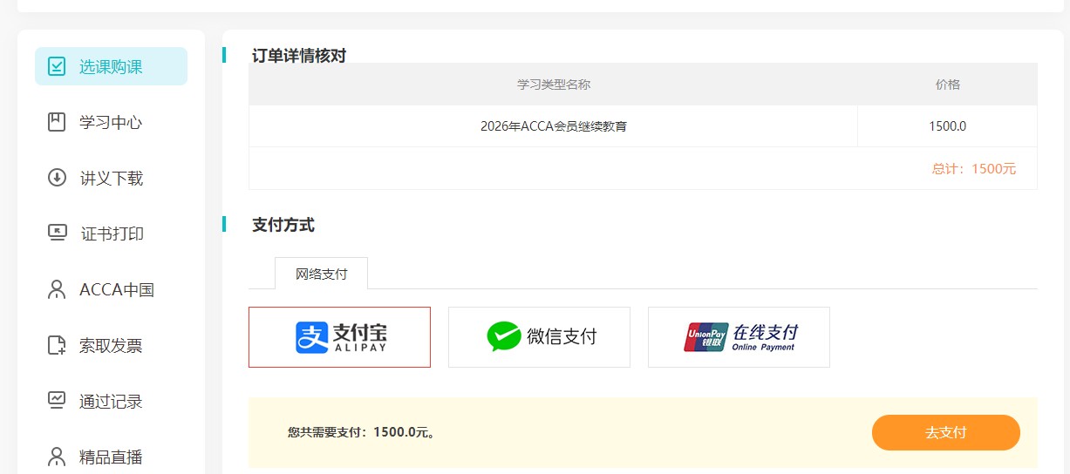The height and width of the screenshot is (474, 1070).
Task: Open 索取发票 menu entry
Action: click(111, 345)
